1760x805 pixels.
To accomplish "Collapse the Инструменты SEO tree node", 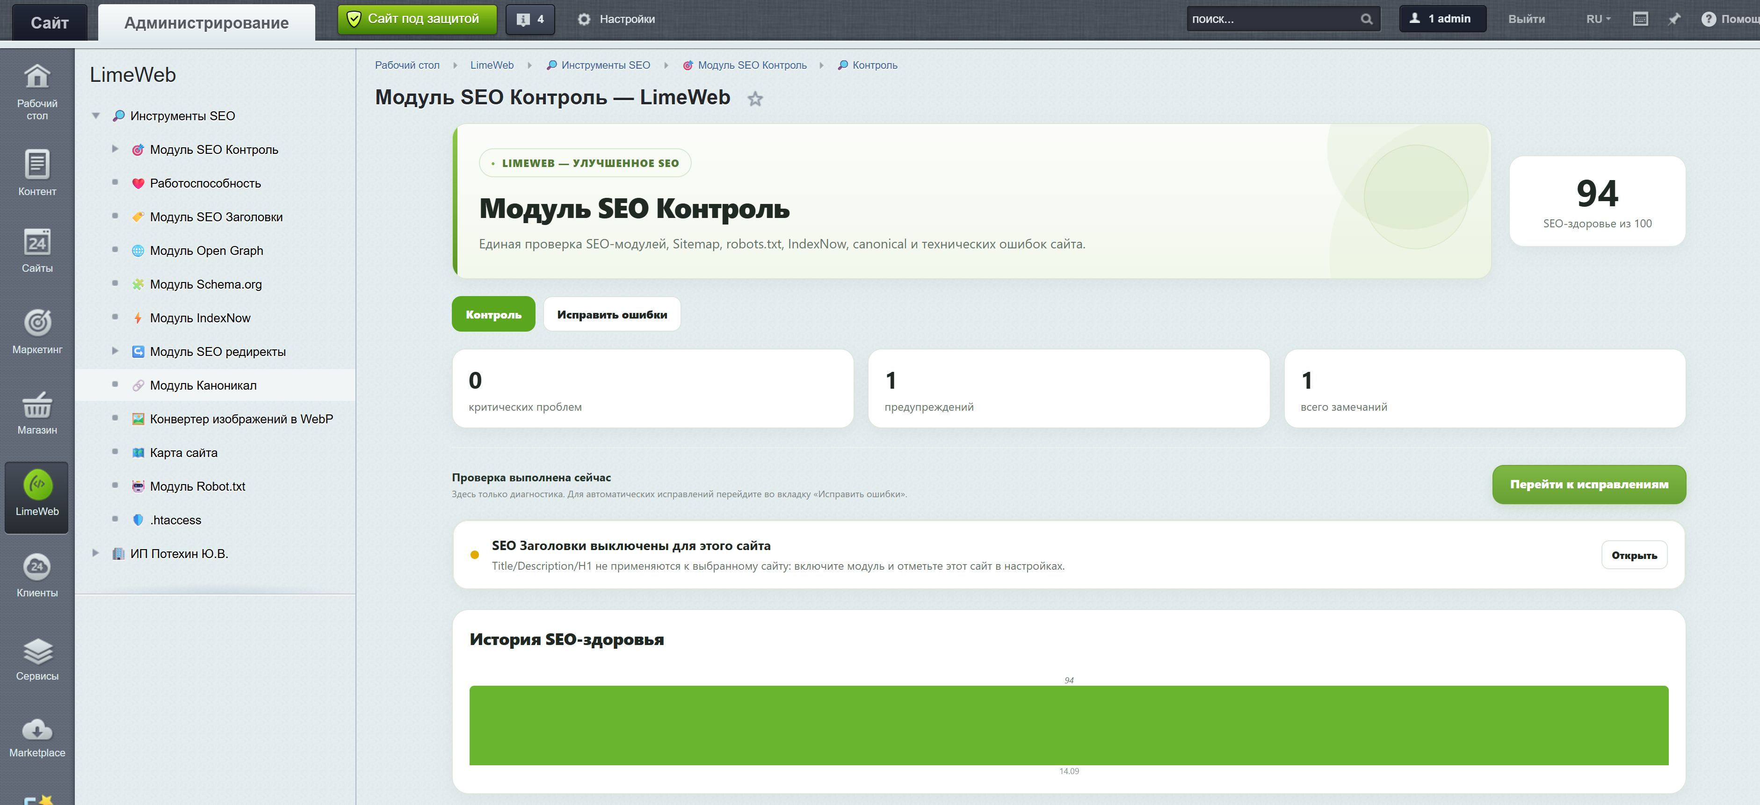I will click(x=96, y=116).
